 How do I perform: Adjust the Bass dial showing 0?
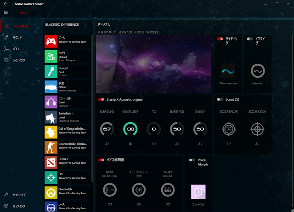click(153, 129)
